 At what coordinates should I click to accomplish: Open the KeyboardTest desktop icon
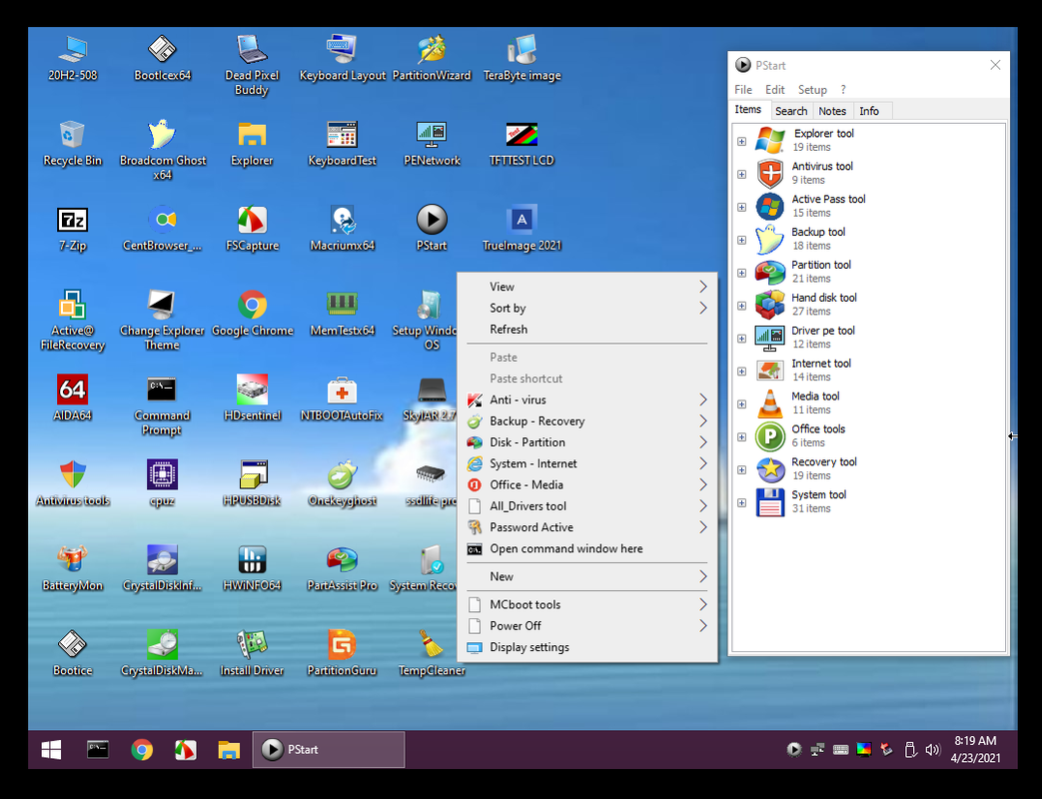[x=343, y=143]
